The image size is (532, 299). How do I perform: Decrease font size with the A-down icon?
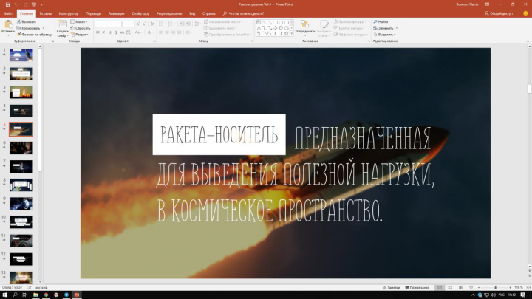point(144,24)
